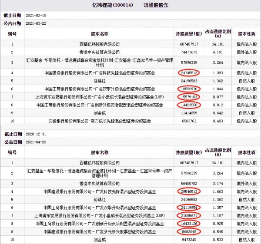The width and height of the screenshot is (261, 244).
Task: Select the 流通股股东 heading text
Action: point(156,5)
